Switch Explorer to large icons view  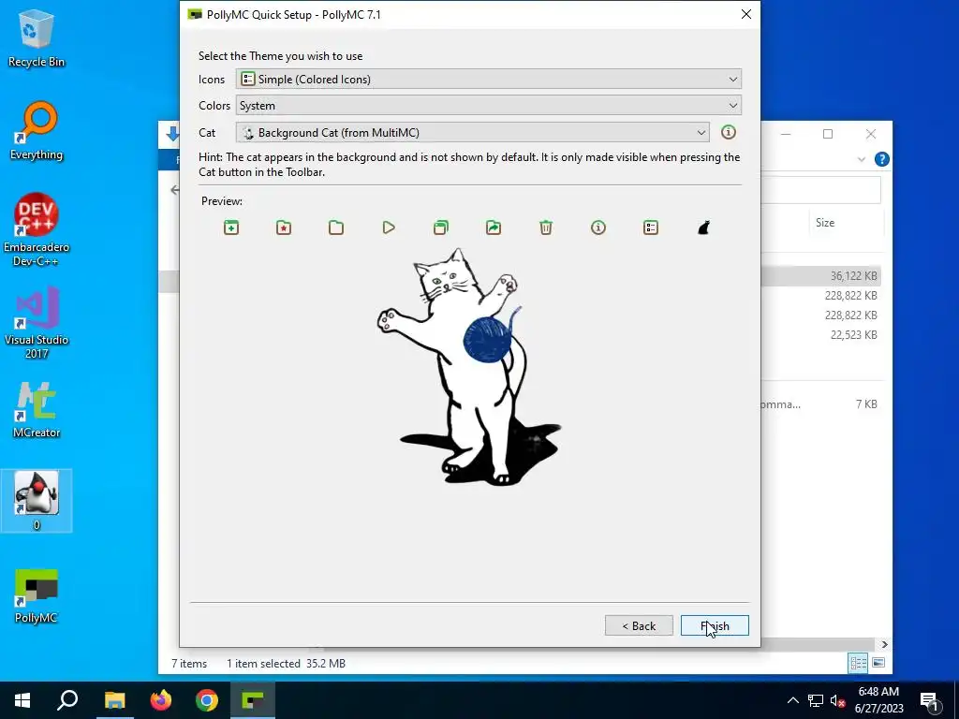[878, 663]
